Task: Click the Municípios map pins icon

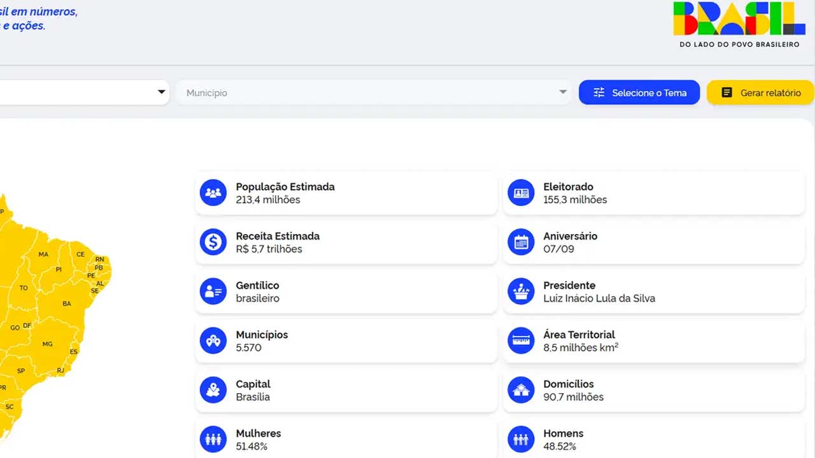Action: pyautogui.click(x=213, y=341)
